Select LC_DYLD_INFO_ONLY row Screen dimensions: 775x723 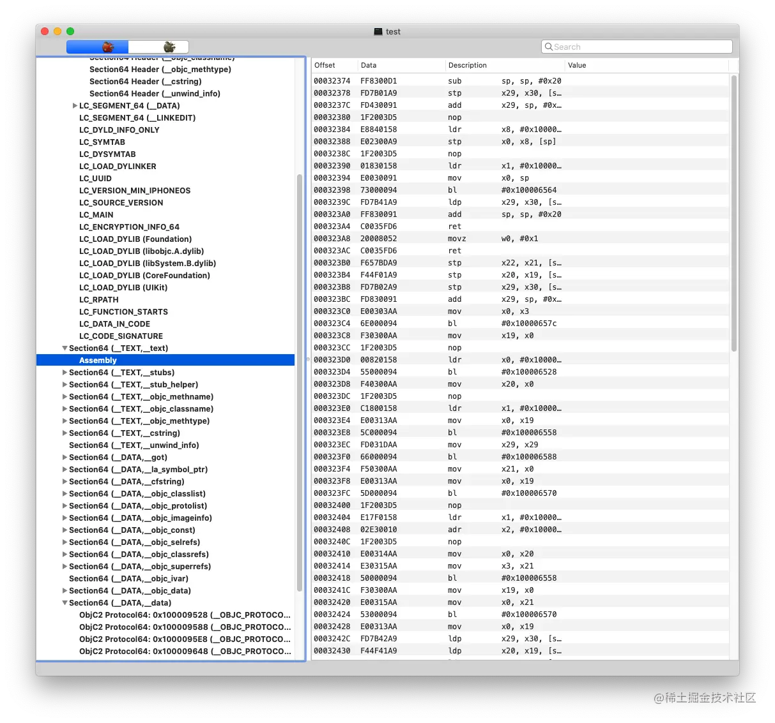[x=165, y=130]
